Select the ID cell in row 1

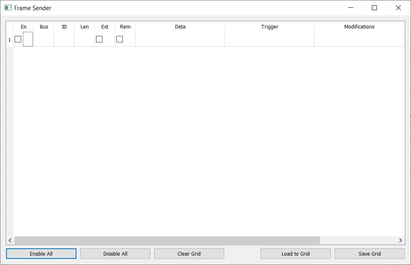point(64,40)
